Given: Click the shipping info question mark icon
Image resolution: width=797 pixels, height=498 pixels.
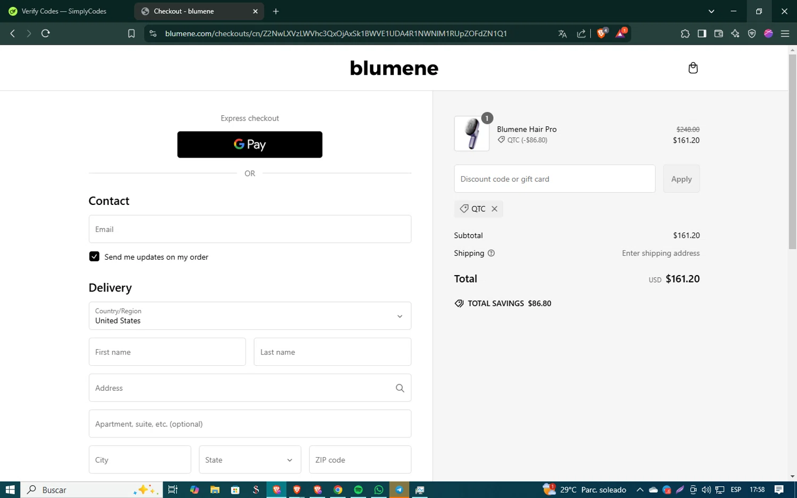Looking at the screenshot, I should pos(491,253).
